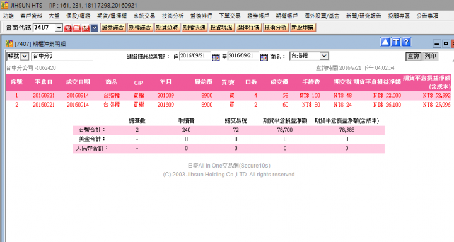The image size is (454, 242).
Task: Open the 大盤 menu
Action: pos(54,16)
